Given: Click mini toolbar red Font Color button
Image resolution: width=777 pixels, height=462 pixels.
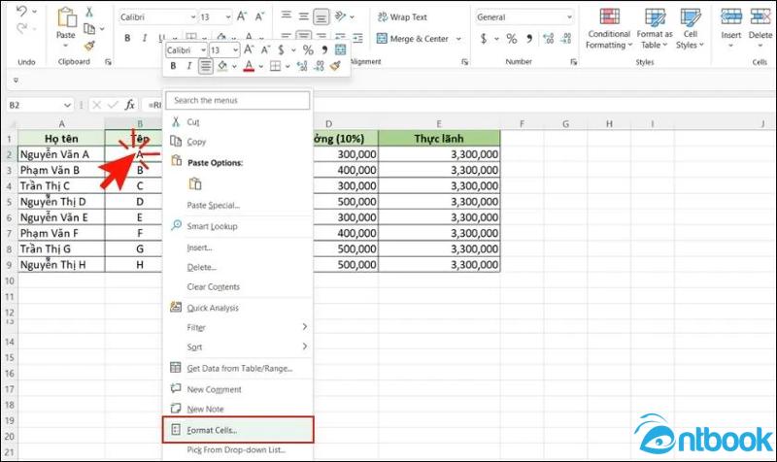Looking at the screenshot, I should pyautogui.click(x=249, y=66).
